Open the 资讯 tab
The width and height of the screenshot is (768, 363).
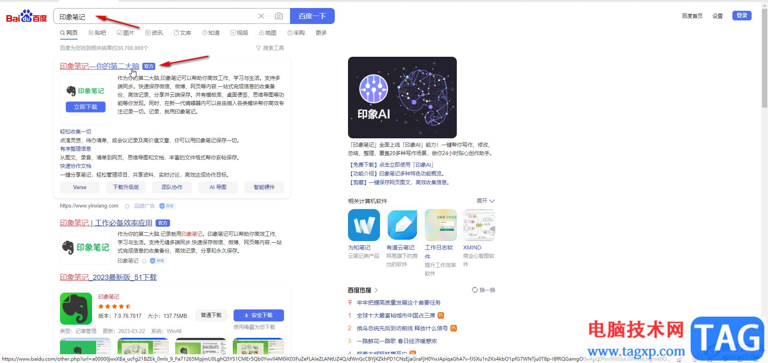(154, 33)
